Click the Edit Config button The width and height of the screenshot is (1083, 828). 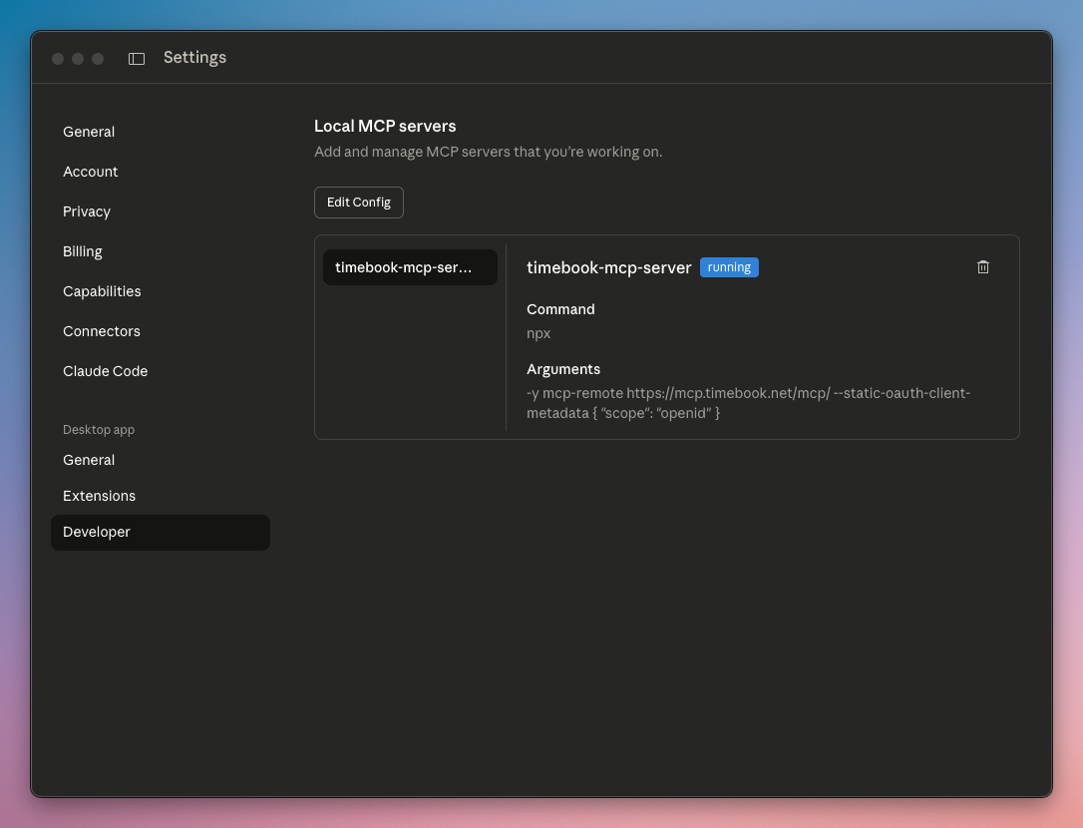[359, 203]
